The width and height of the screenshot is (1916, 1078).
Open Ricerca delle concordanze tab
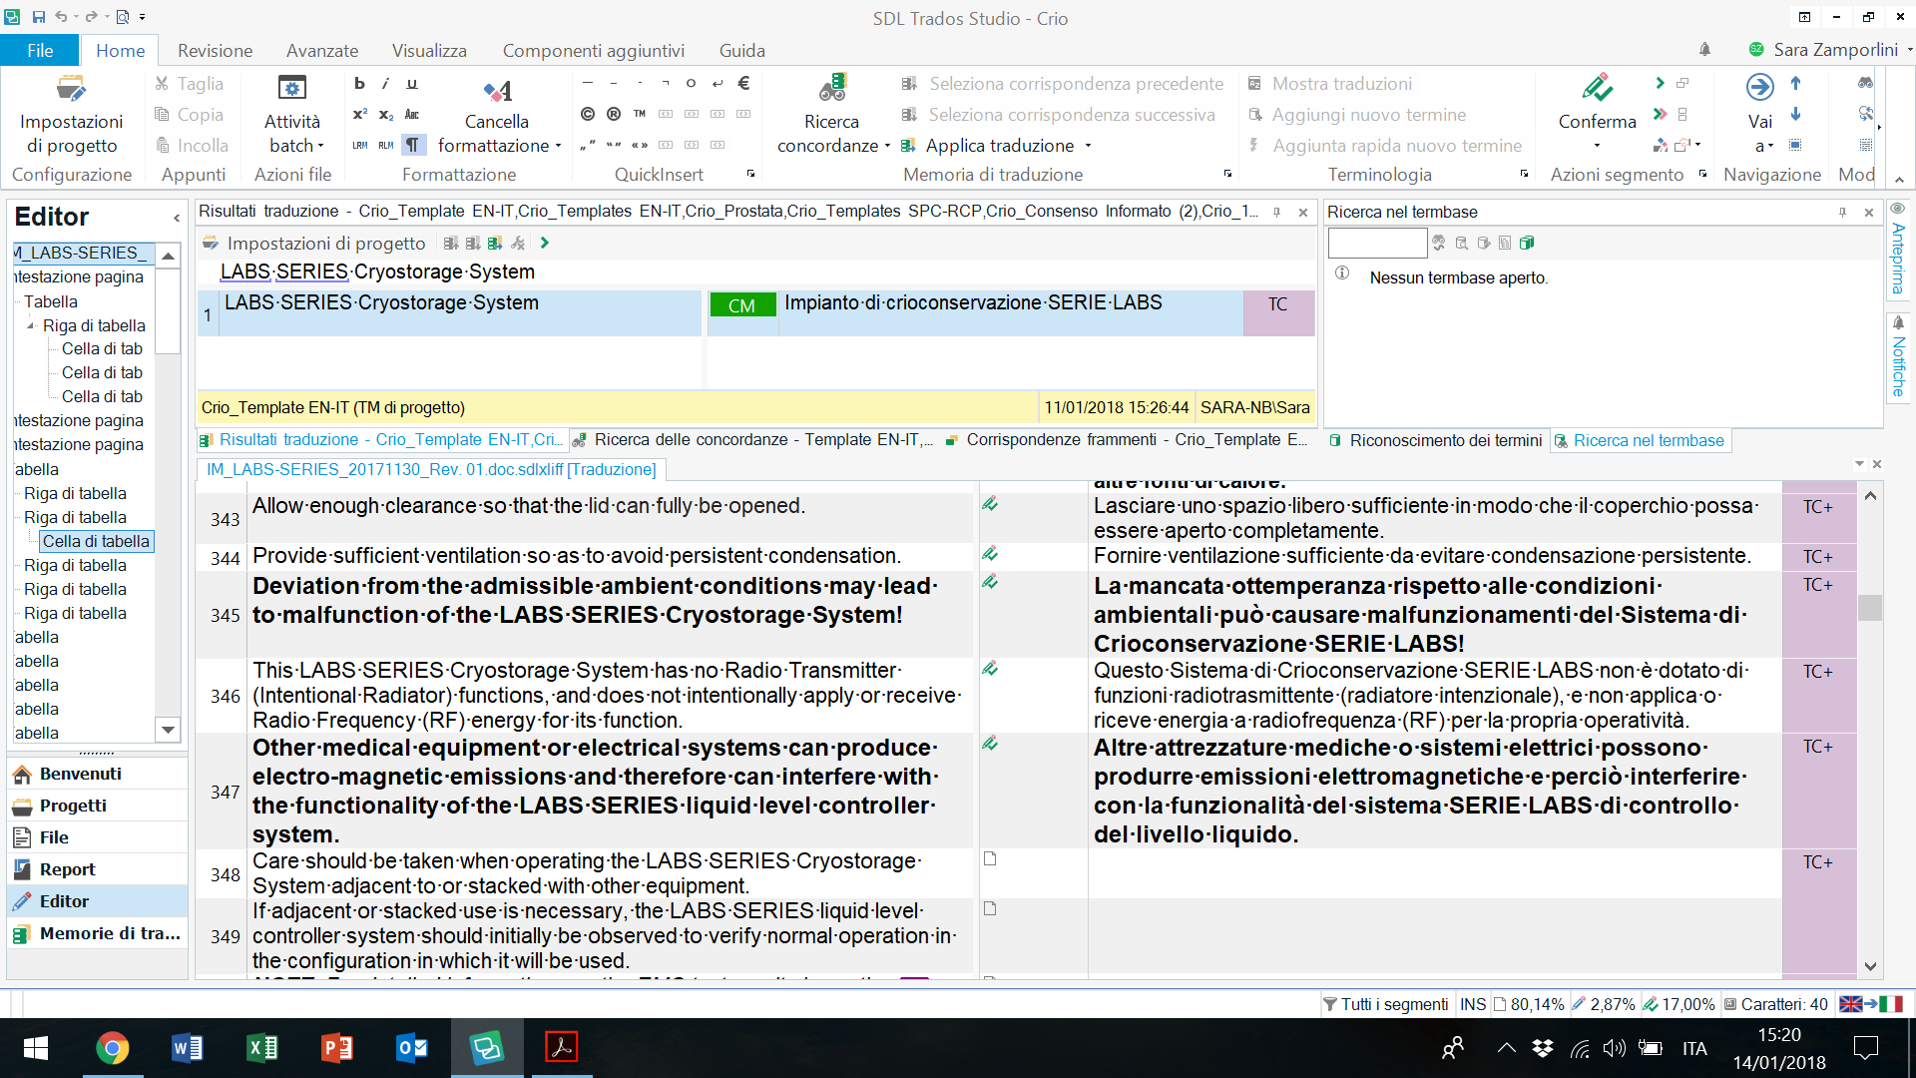[x=762, y=439]
